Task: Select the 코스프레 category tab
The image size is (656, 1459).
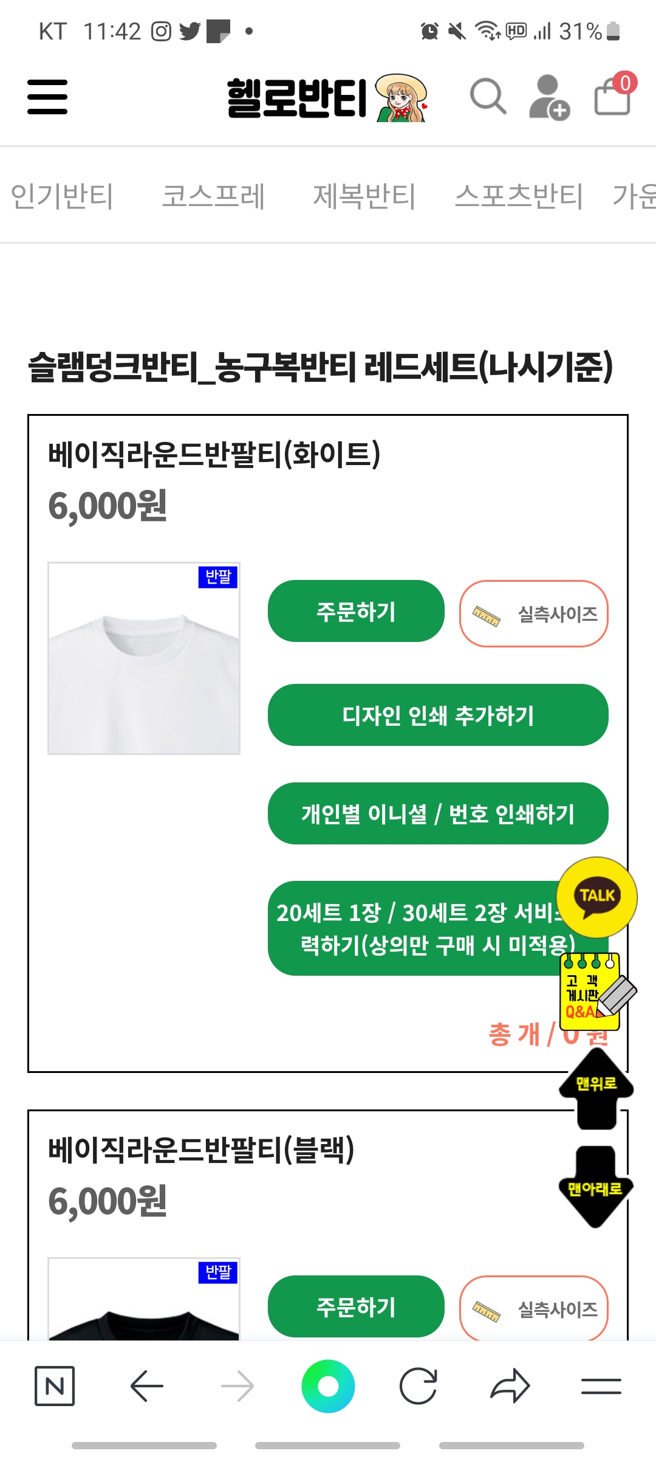Action: click(x=213, y=196)
